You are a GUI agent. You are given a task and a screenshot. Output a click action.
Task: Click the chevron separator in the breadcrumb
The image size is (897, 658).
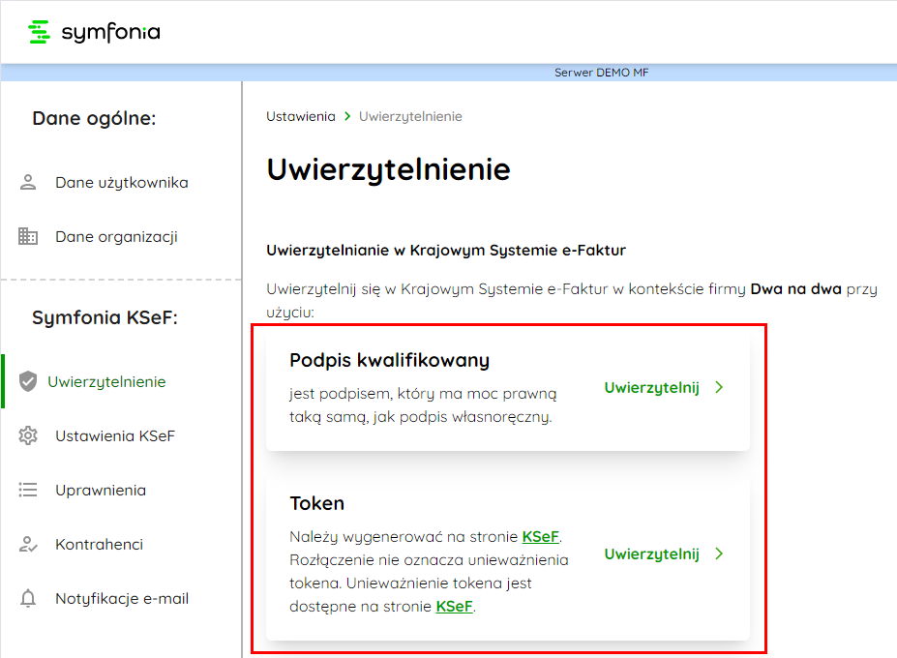(x=347, y=117)
